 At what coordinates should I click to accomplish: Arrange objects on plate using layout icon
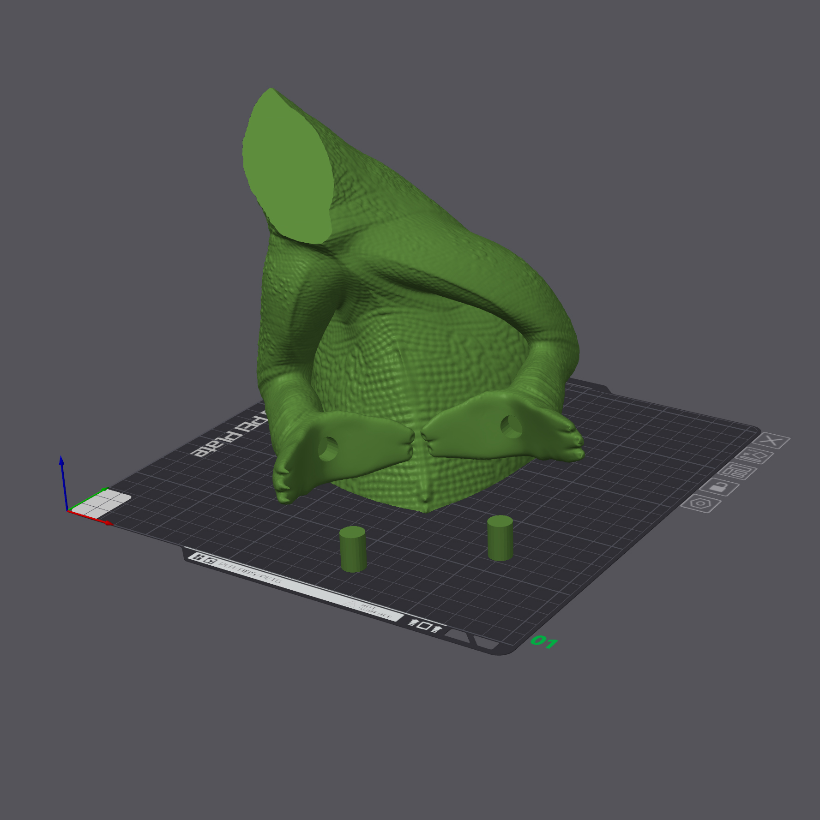pos(738,472)
